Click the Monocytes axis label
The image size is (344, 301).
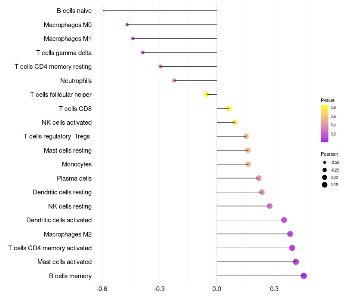coord(77,164)
